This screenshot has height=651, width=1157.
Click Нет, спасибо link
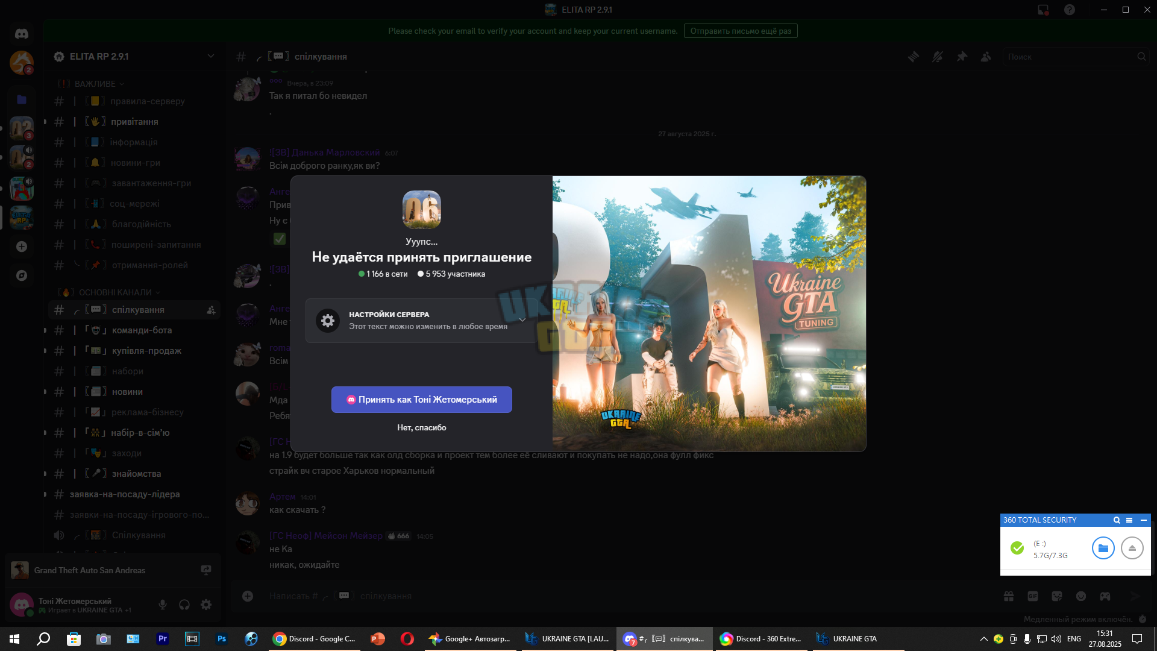(422, 427)
